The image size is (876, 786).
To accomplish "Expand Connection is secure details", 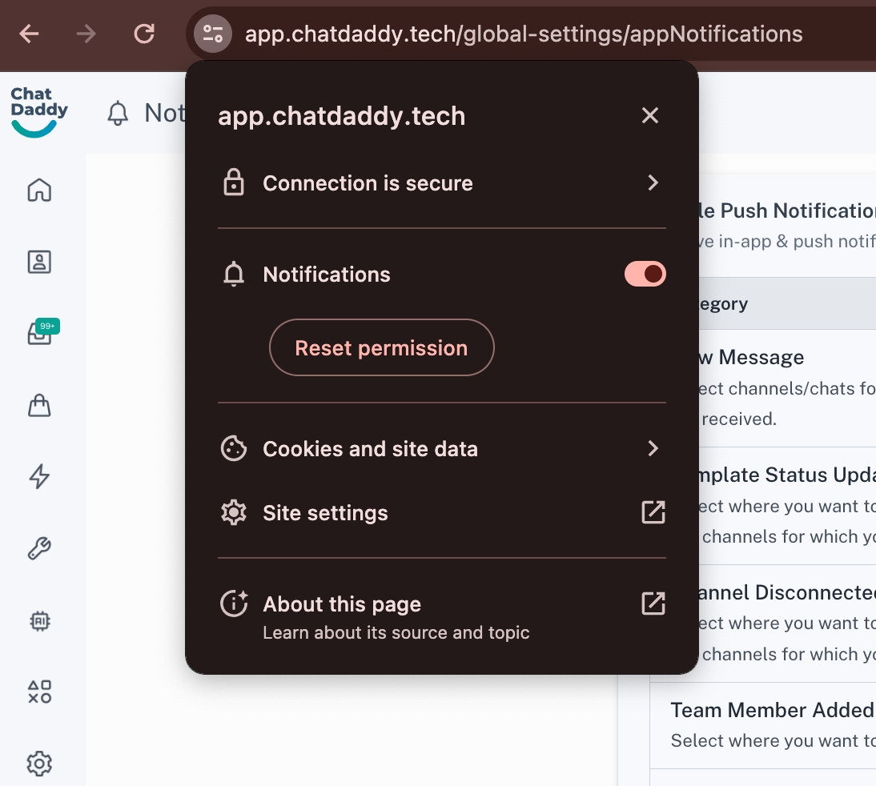I will click(x=442, y=183).
